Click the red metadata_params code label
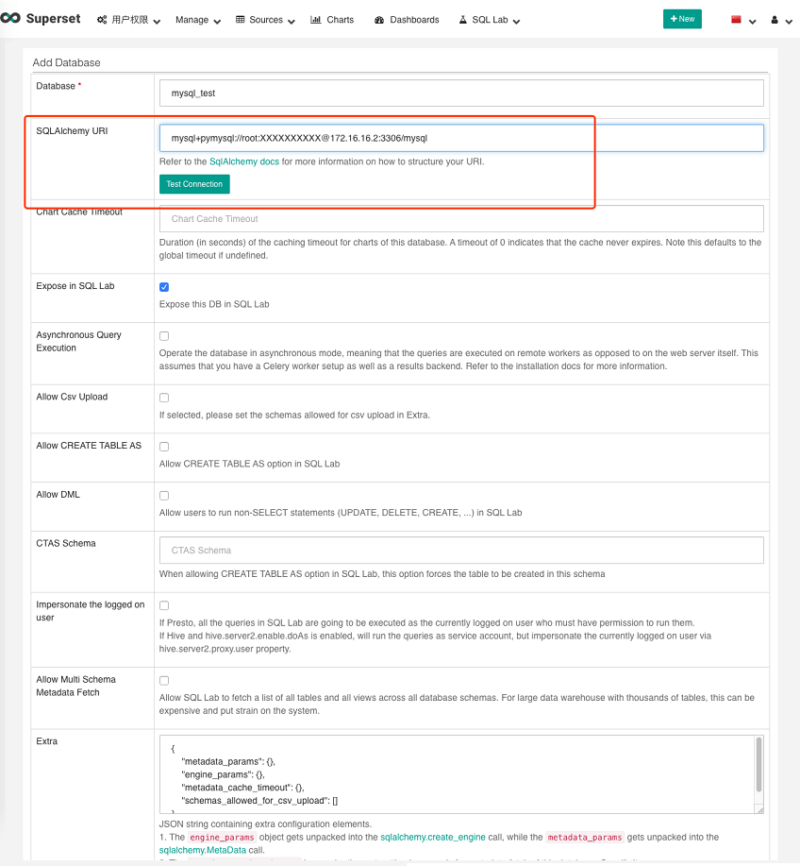This screenshot has width=800, height=866. pyautogui.click(x=585, y=838)
